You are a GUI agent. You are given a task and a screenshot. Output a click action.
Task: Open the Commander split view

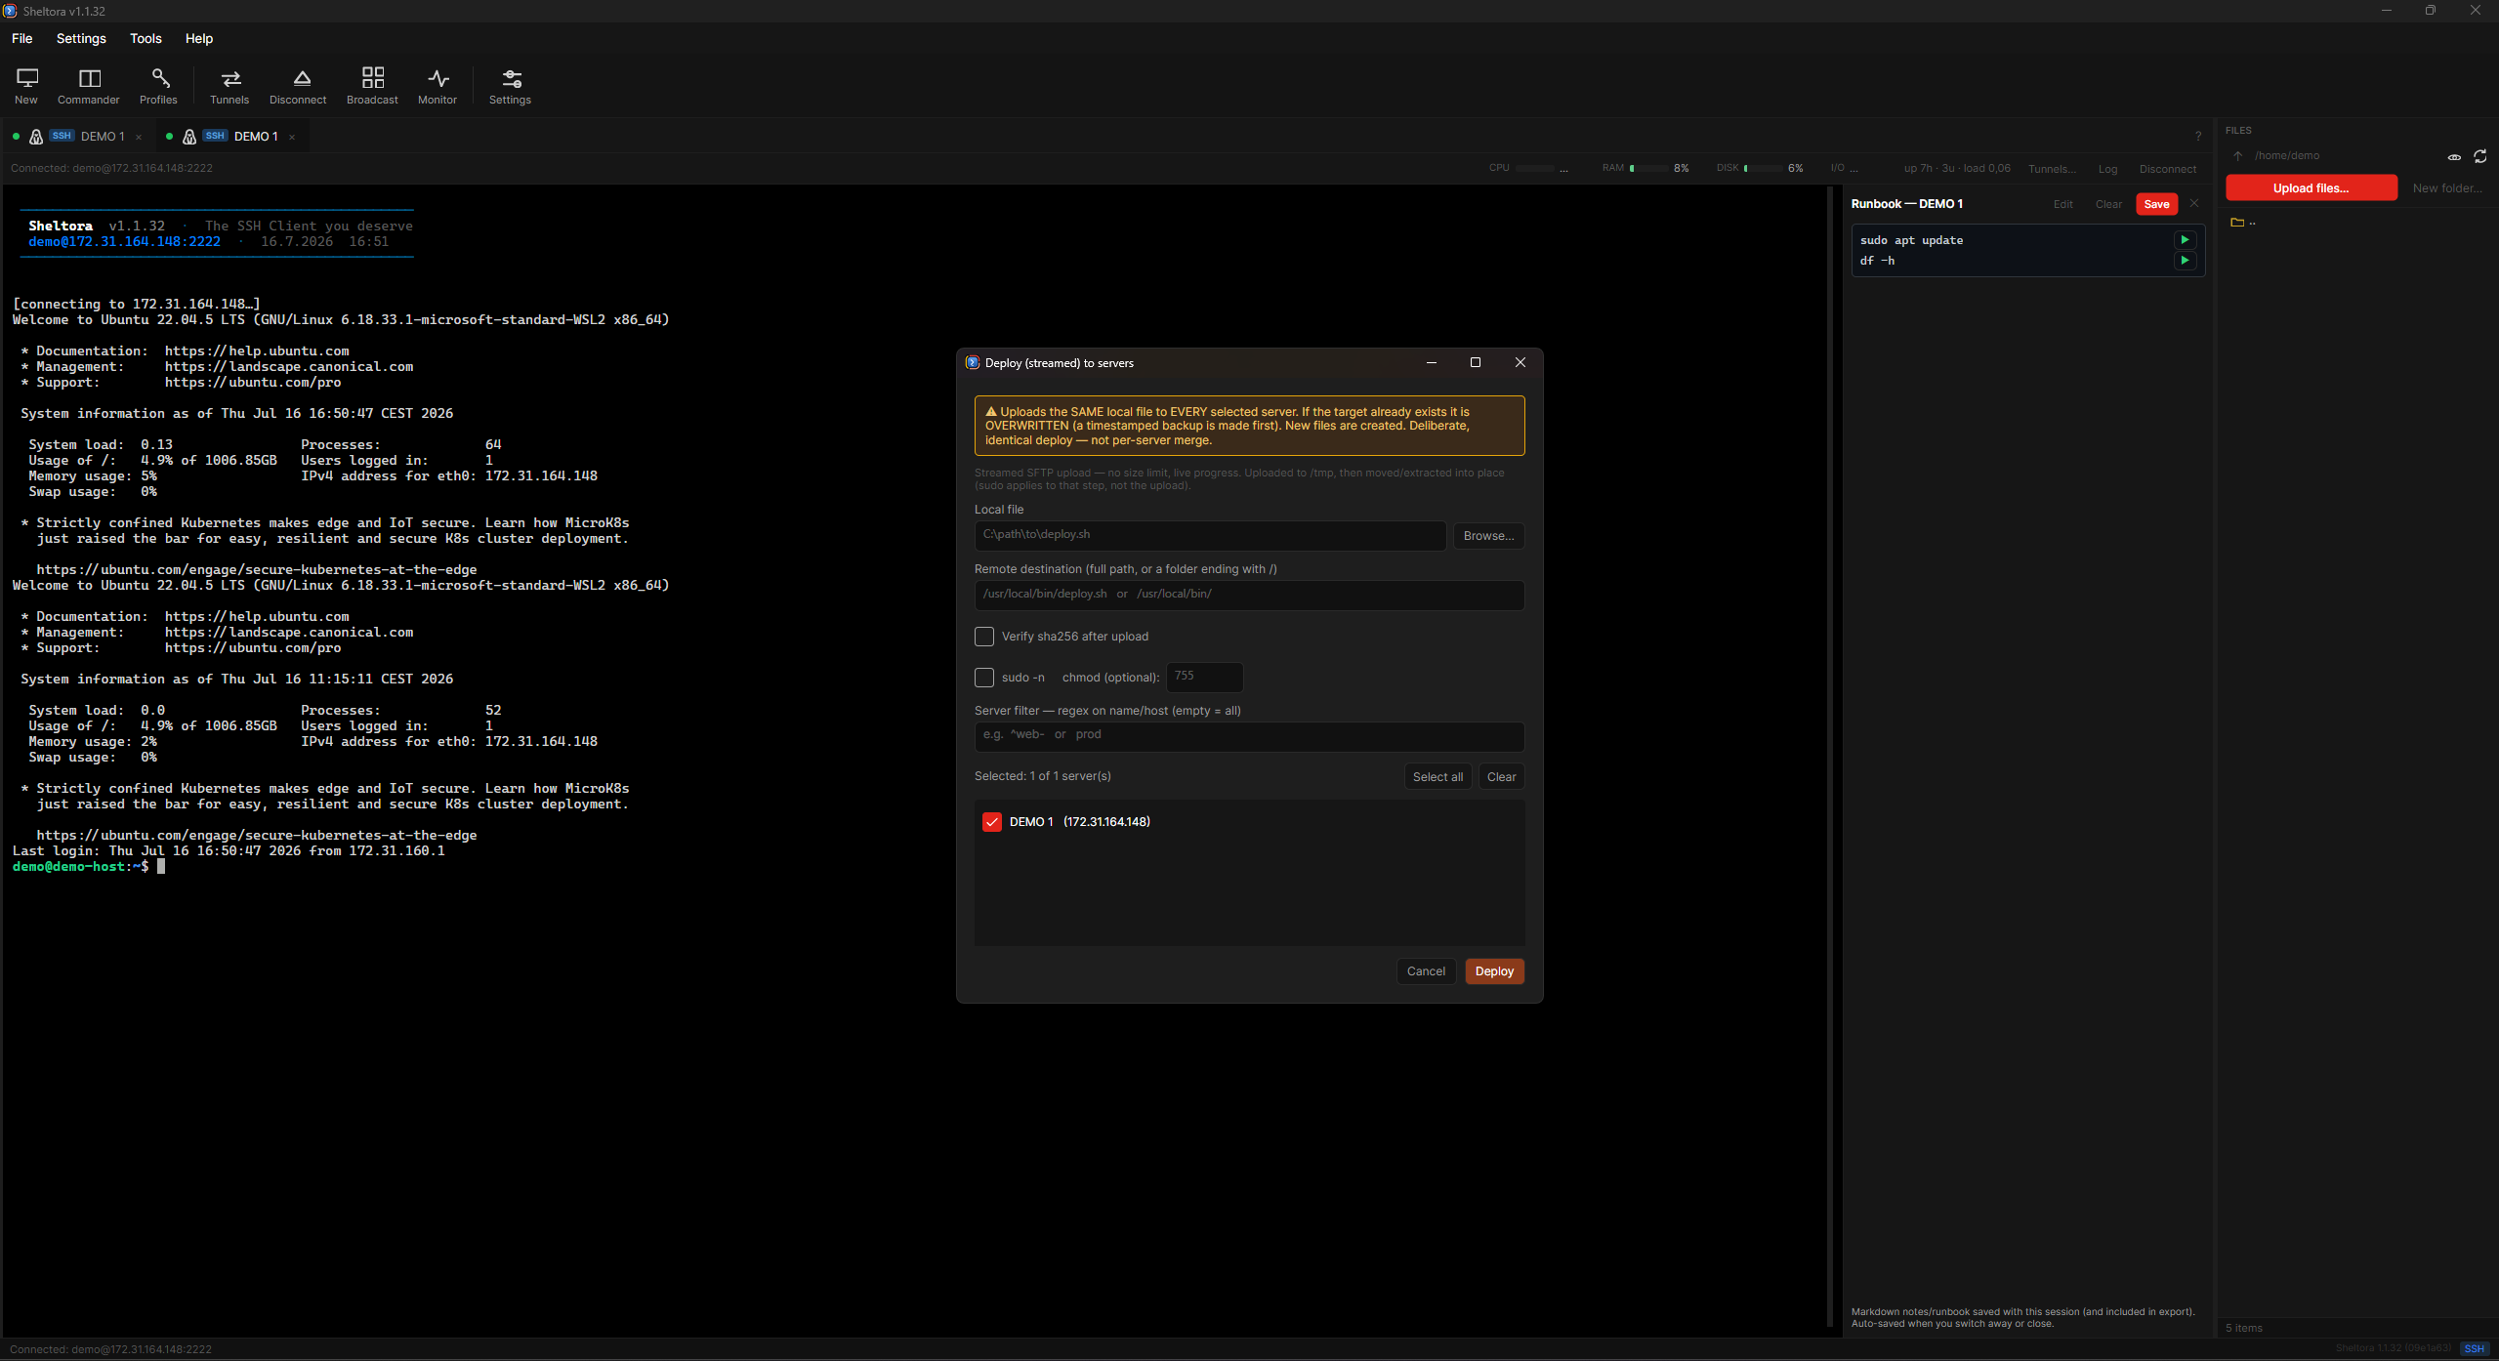coord(88,86)
